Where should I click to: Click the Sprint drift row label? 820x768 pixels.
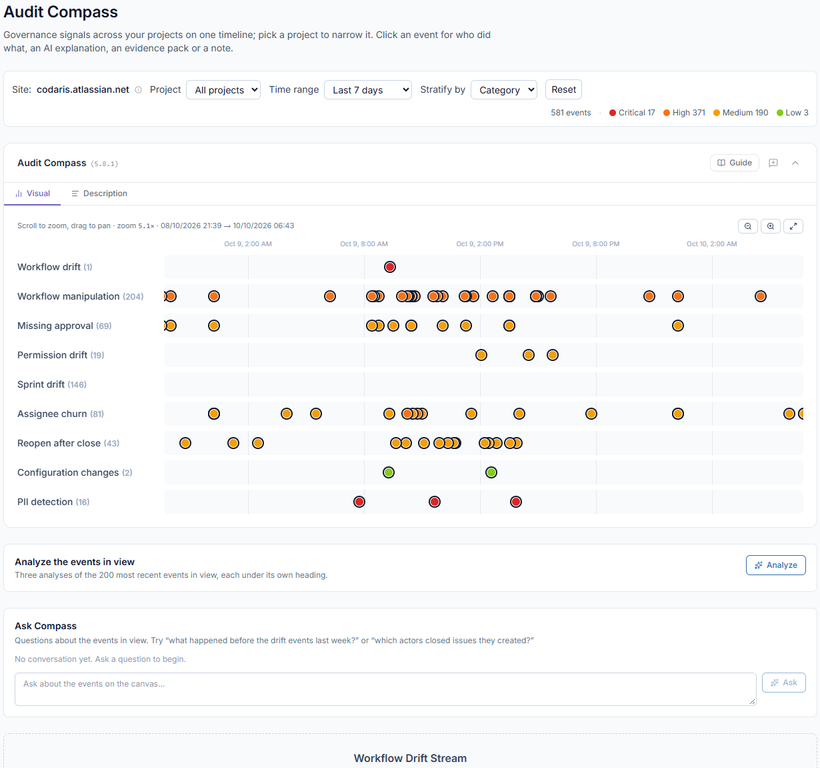click(x=52, y=384)
